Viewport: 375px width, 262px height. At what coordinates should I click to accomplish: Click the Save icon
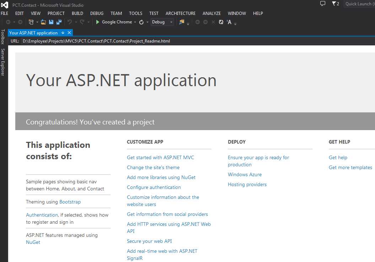[x=51, y=22]
